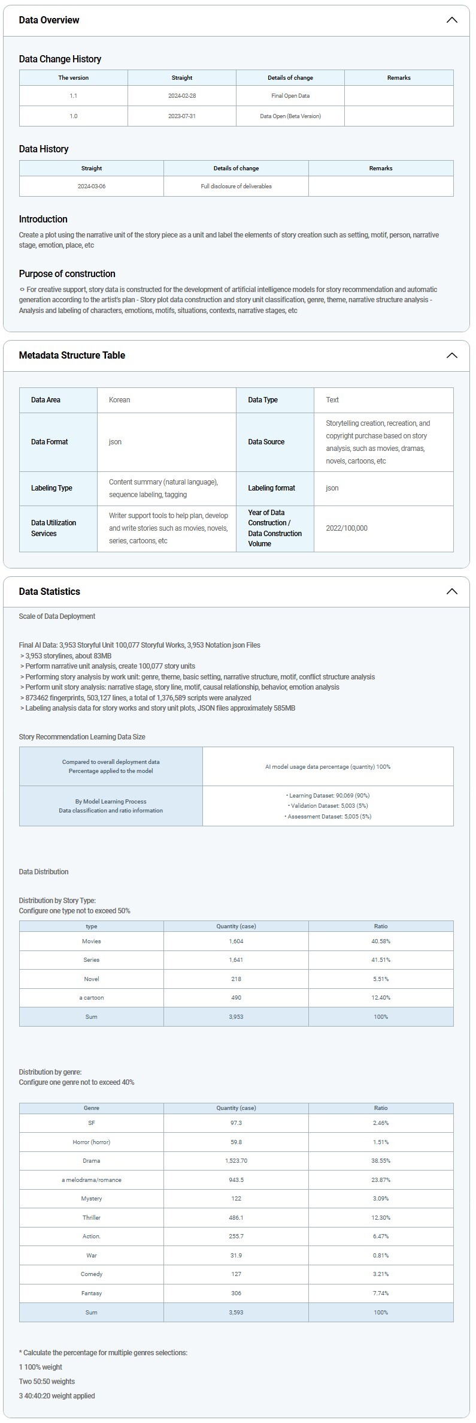
Task: Collapse the Data Statistics section chevron
Action: (x=451, y=592)
